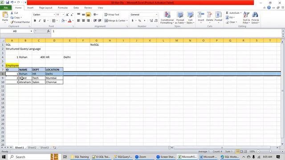Decrease font size with Shrink Font icon
Viewport: 285px width, 160px height.
tap(72, 15)
